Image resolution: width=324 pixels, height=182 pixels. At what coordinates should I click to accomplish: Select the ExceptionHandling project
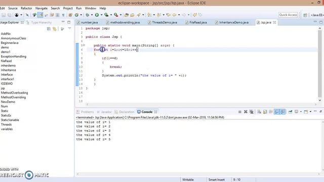[x=14, y=56]
